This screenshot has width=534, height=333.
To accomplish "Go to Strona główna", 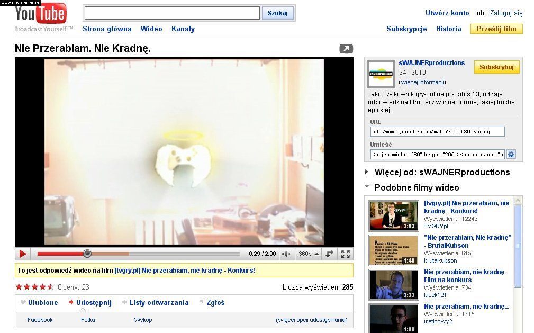I will [107, 29].
